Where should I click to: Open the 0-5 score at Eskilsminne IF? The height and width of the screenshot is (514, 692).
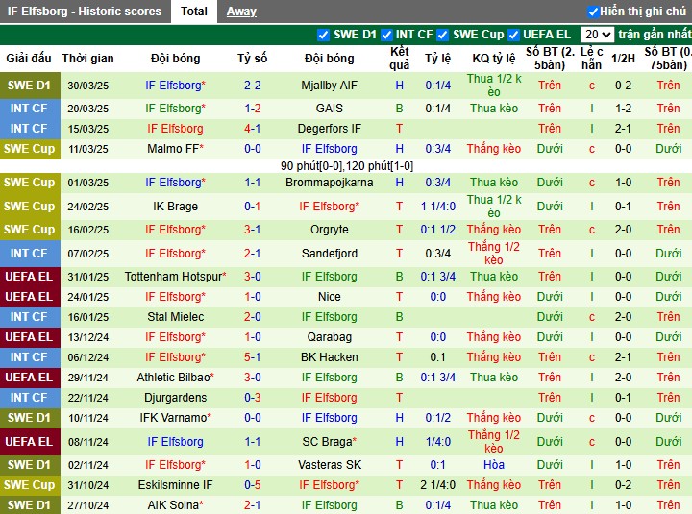point(253,485)
